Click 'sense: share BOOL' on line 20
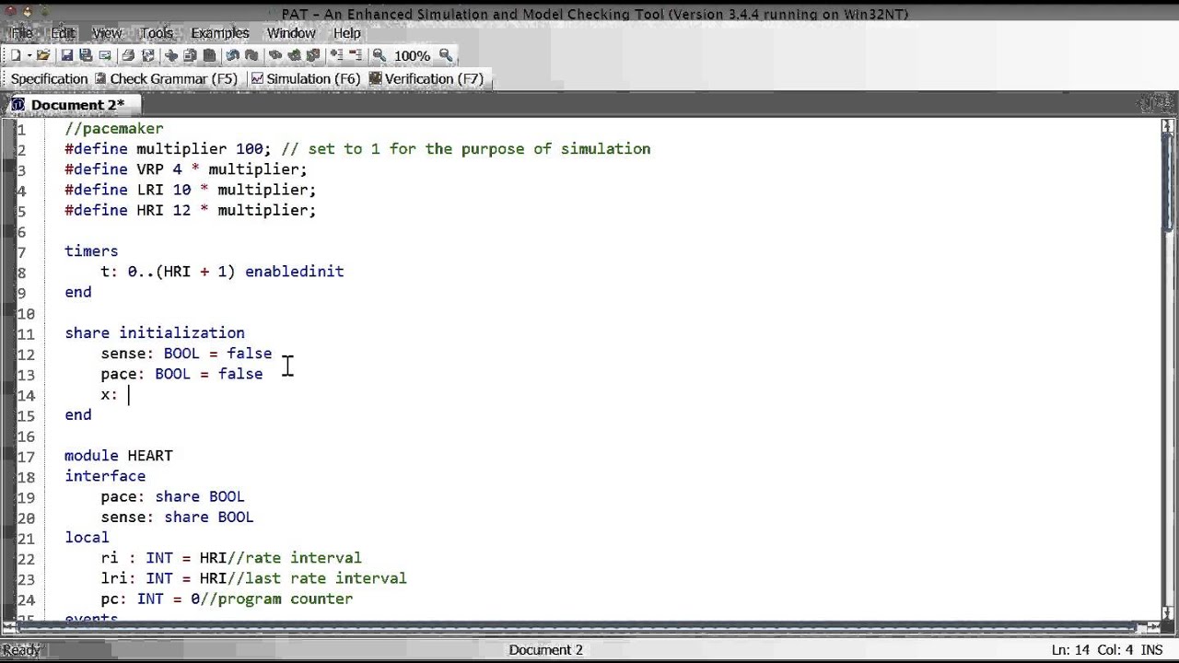Viewport: 1179px width, 663px height. click(x=177, y=518)
